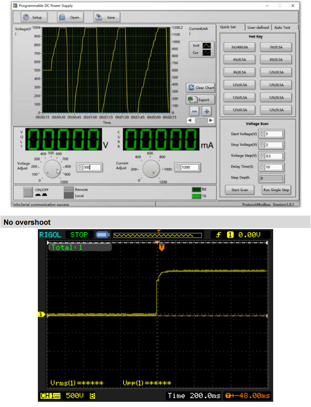
Task: Adjust the Voltage Step stepper arrows
Action: click(262, 156)
